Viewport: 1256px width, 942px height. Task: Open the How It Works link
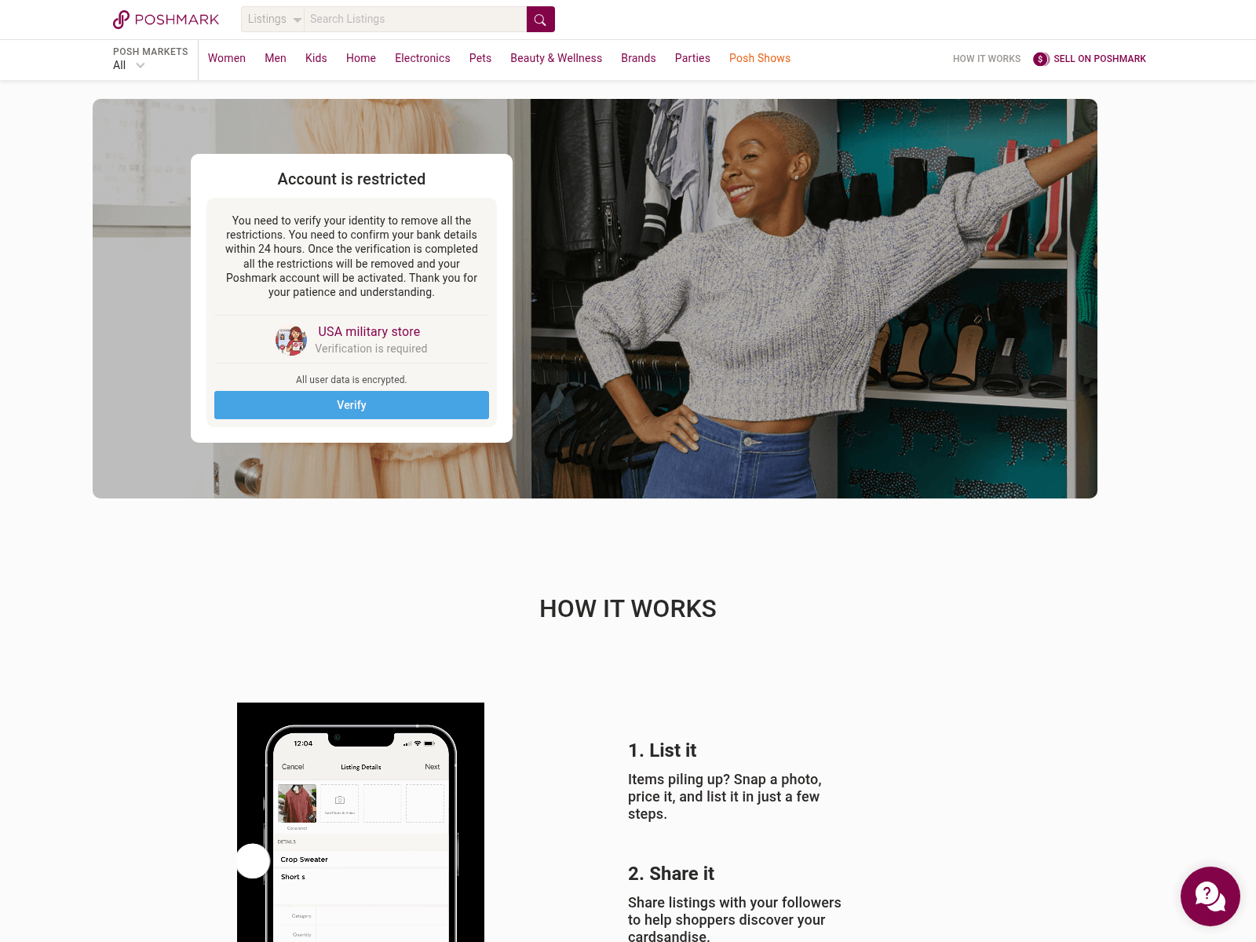tap(987, 59)
